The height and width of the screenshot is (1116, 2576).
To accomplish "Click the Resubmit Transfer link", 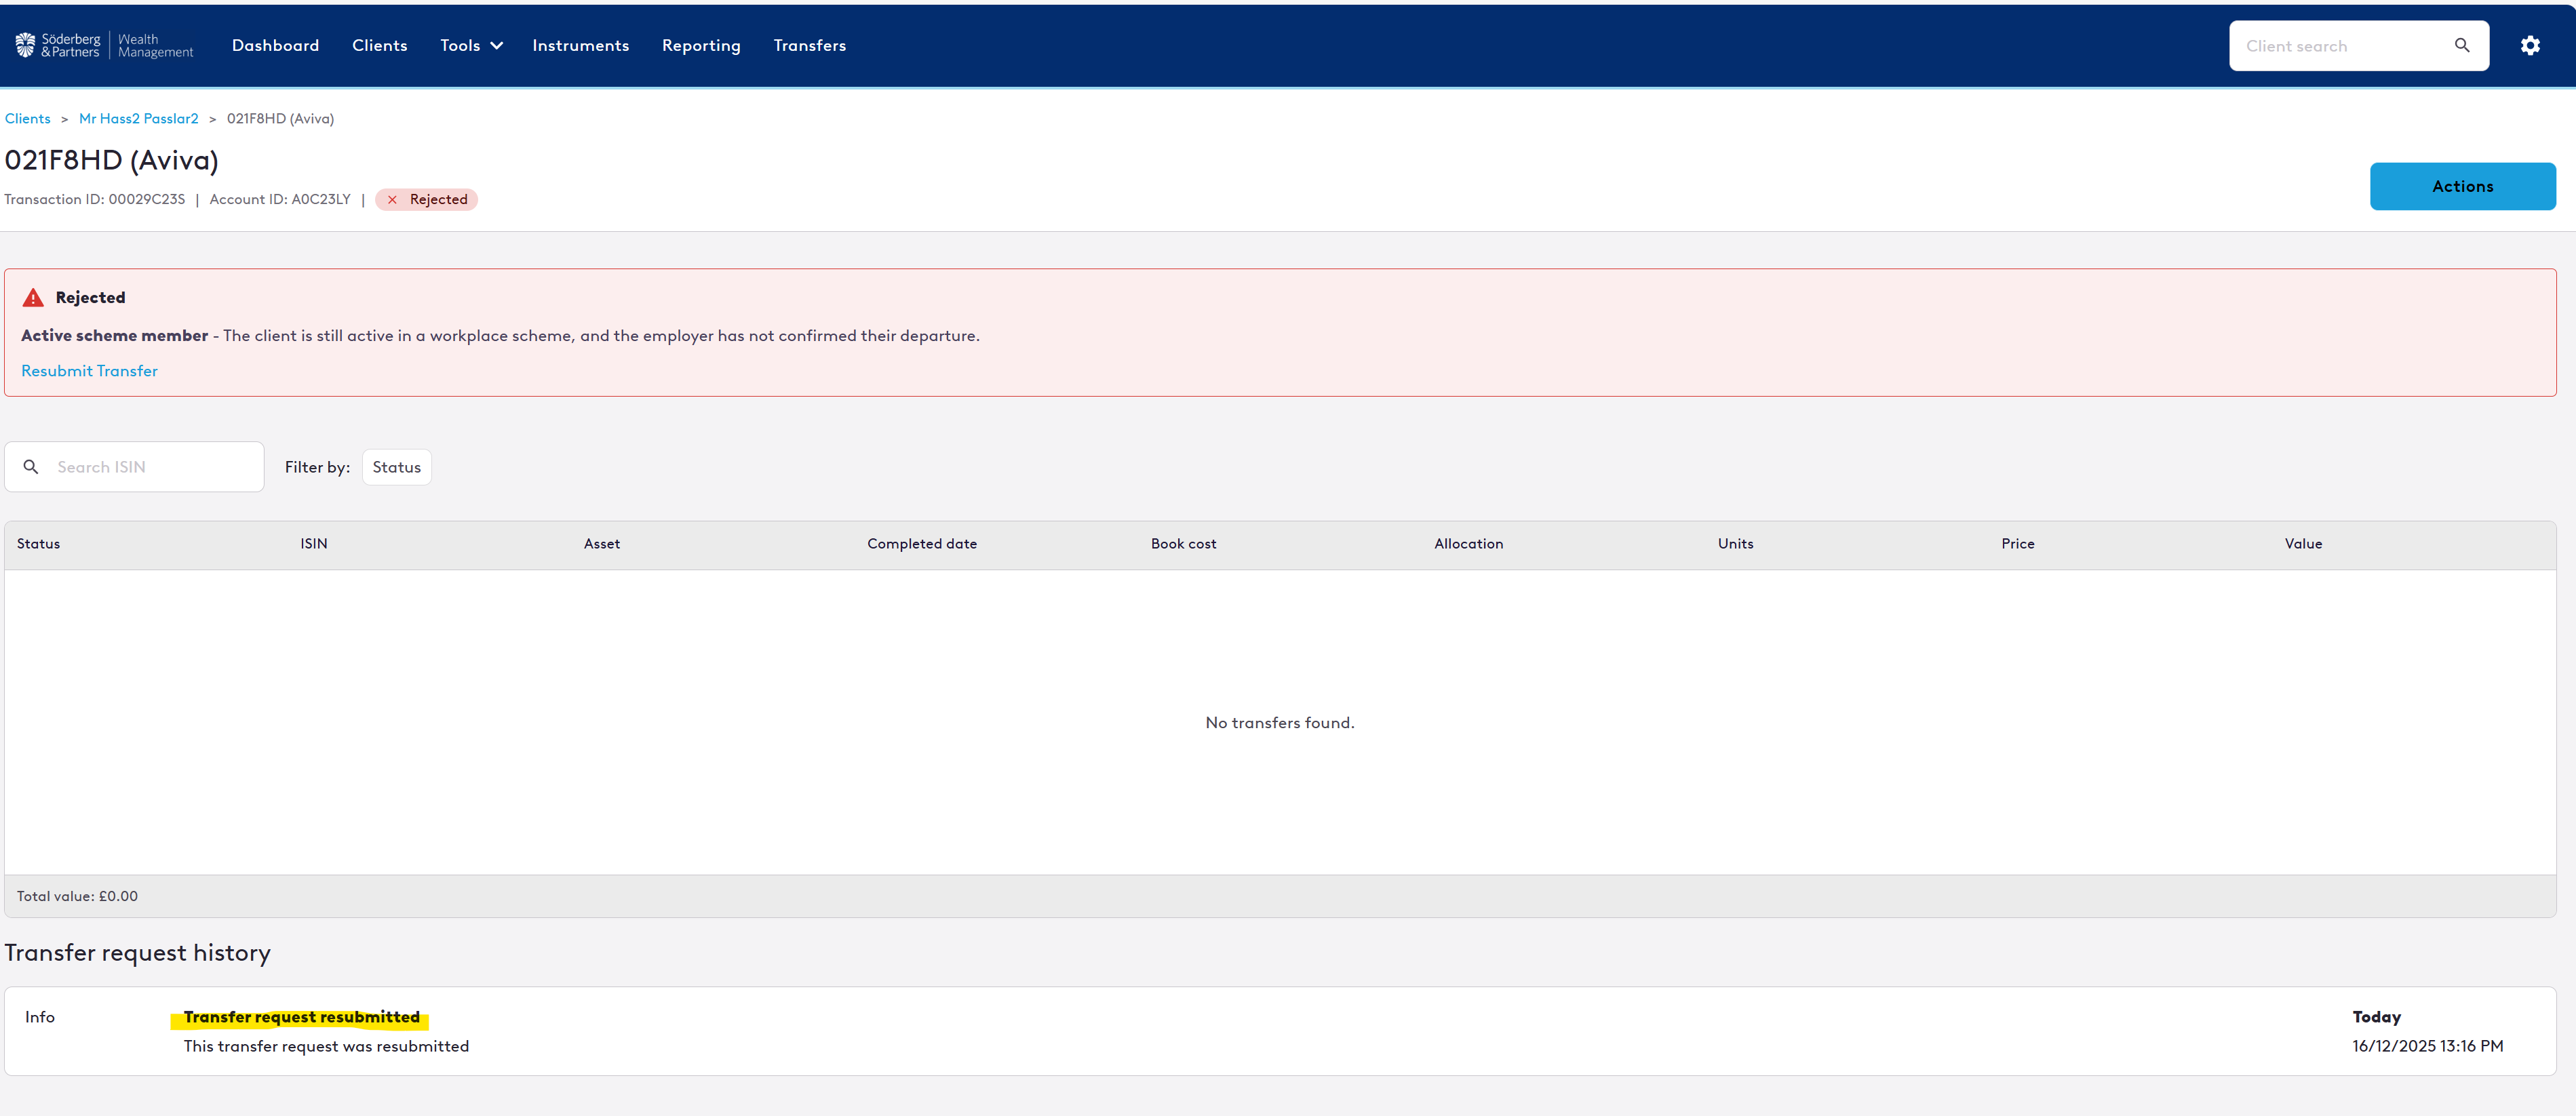I will tap(89, 371).
